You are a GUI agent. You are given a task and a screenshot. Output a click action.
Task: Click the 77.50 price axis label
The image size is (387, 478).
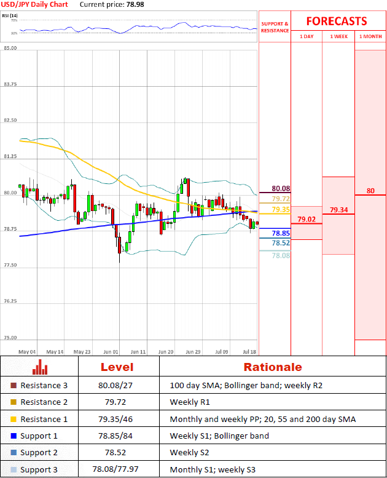pos(10,265)
